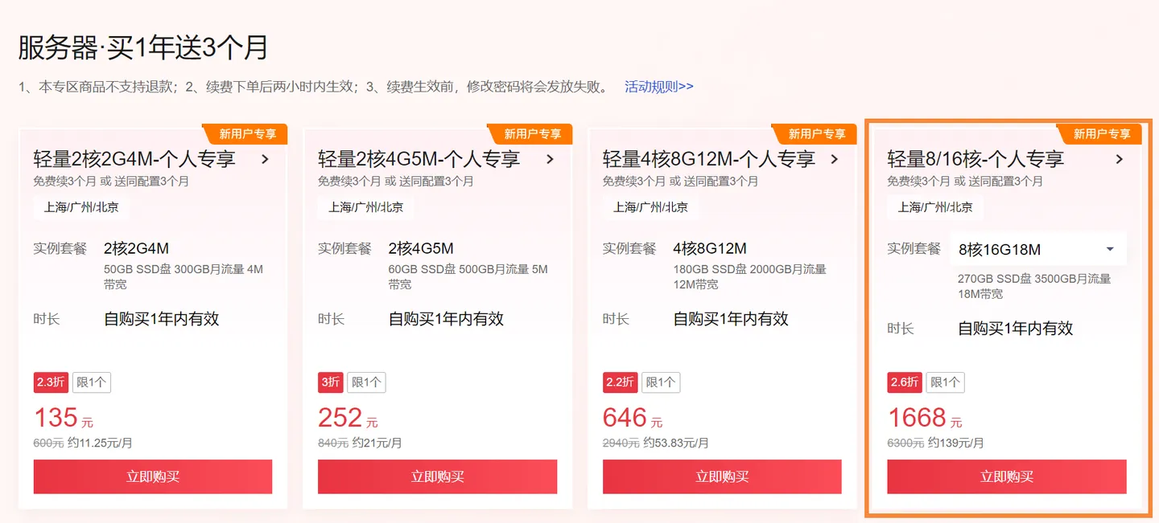Select 上海/广州/北京 region tag in second card
Viewport: 1159px width, 523px height.
point(366,207)
